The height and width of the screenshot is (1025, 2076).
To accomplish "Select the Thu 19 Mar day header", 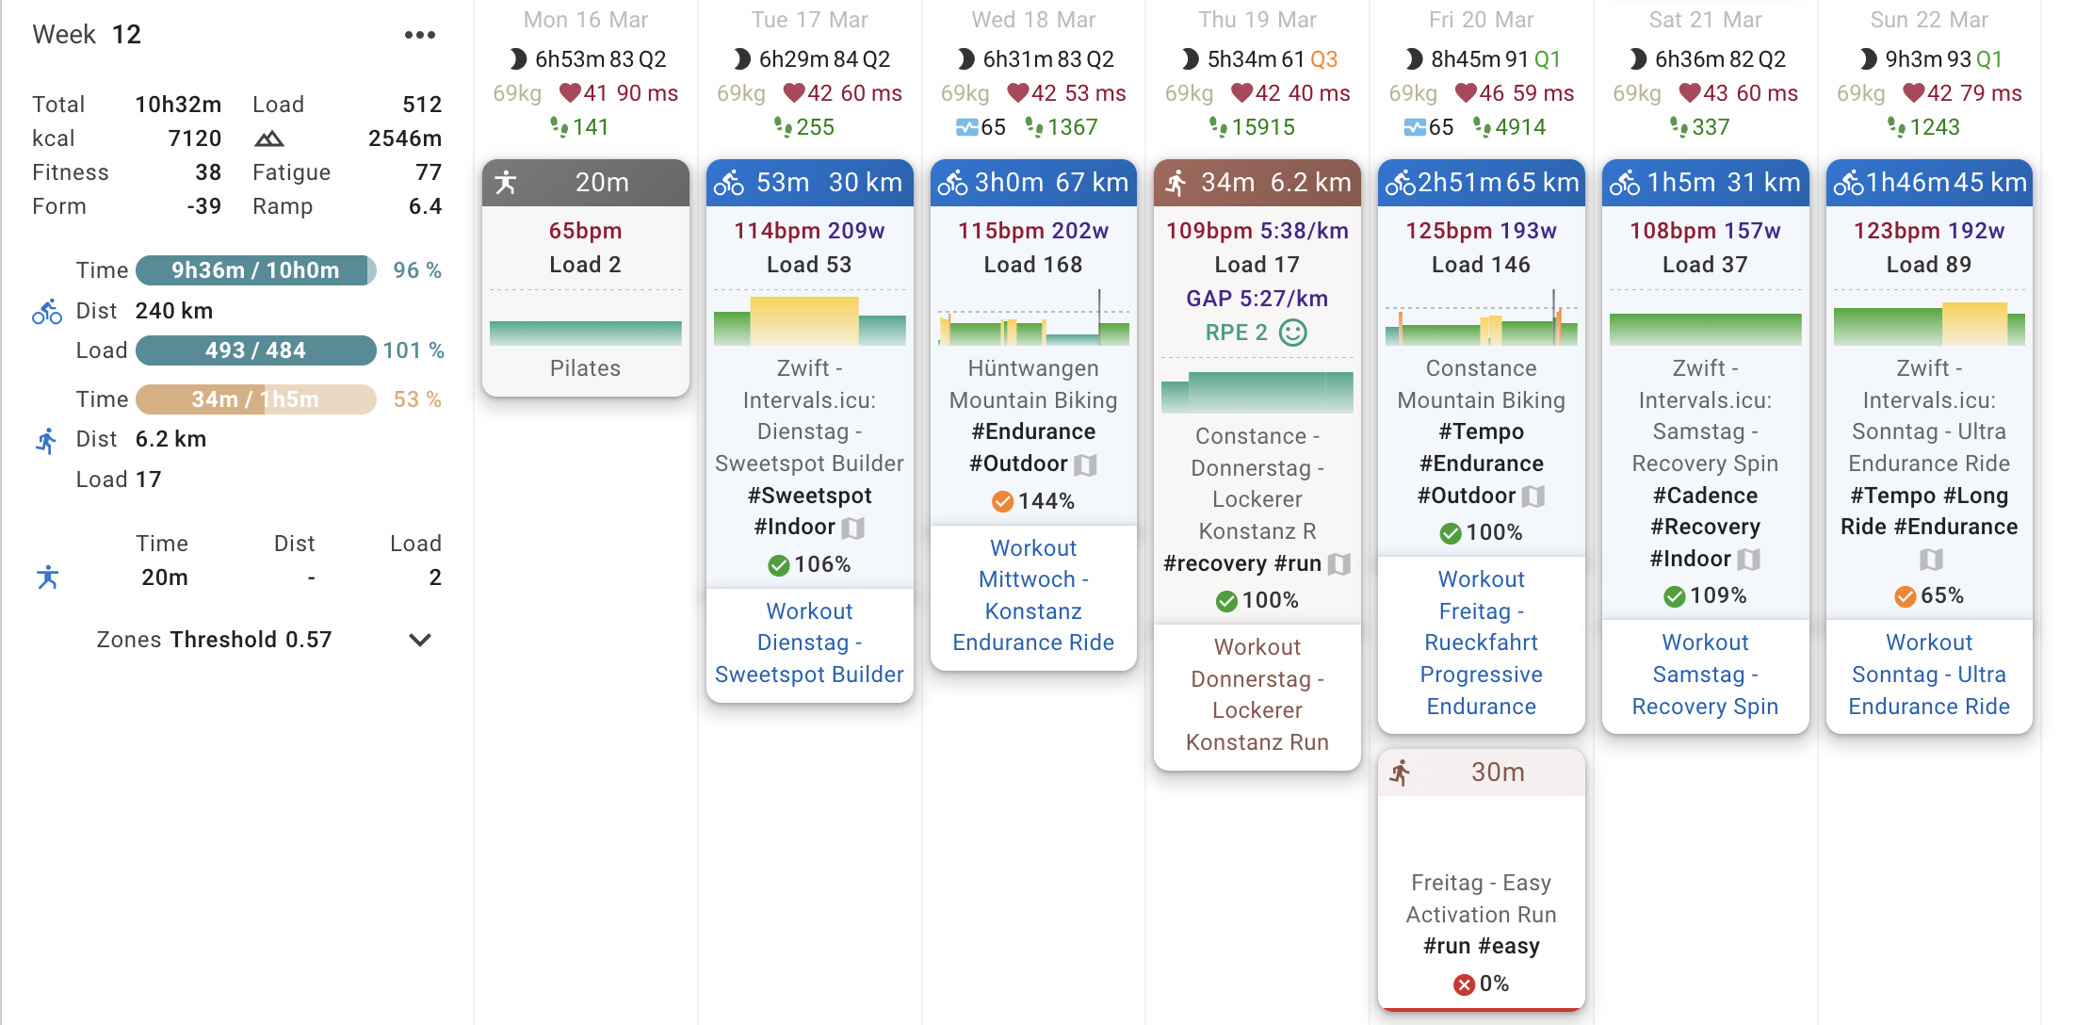I will [1257, 20].
